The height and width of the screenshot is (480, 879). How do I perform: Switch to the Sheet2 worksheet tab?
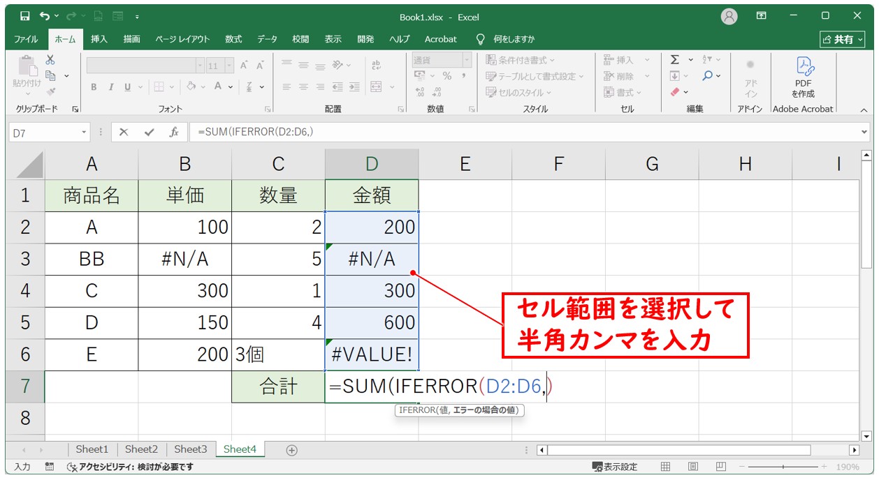pyautogui.click(x=141, y=449)
